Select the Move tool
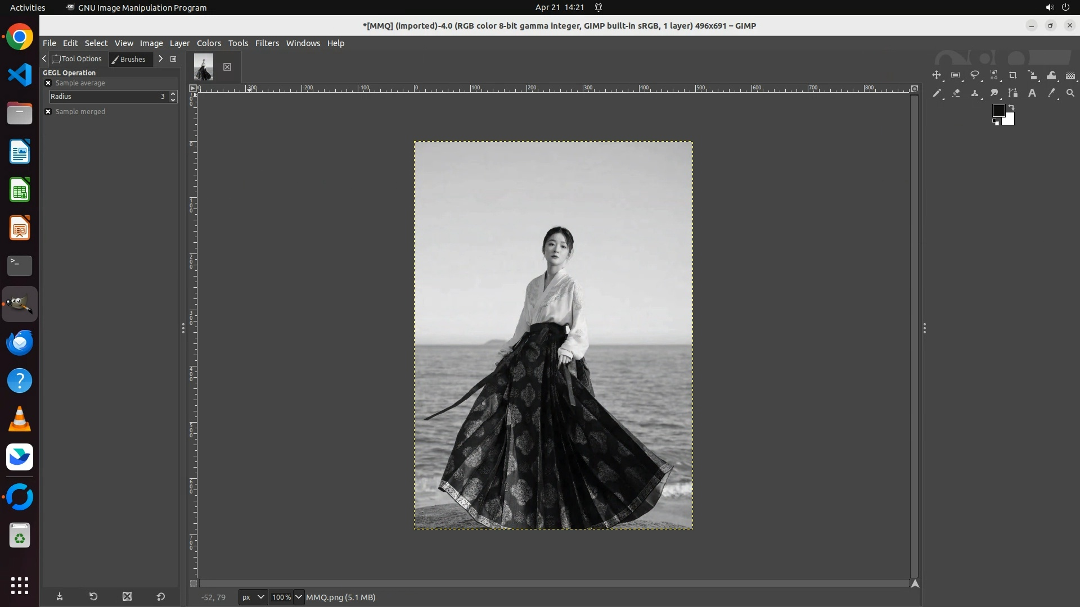 point(937,75)
